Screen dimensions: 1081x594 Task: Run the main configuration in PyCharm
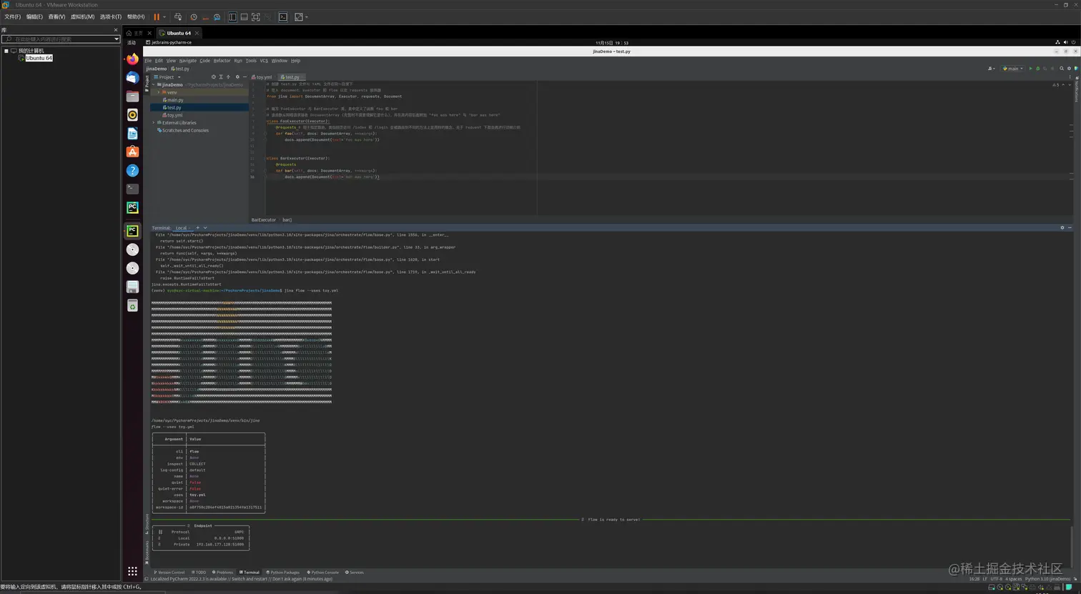(x=1030, y=69)
